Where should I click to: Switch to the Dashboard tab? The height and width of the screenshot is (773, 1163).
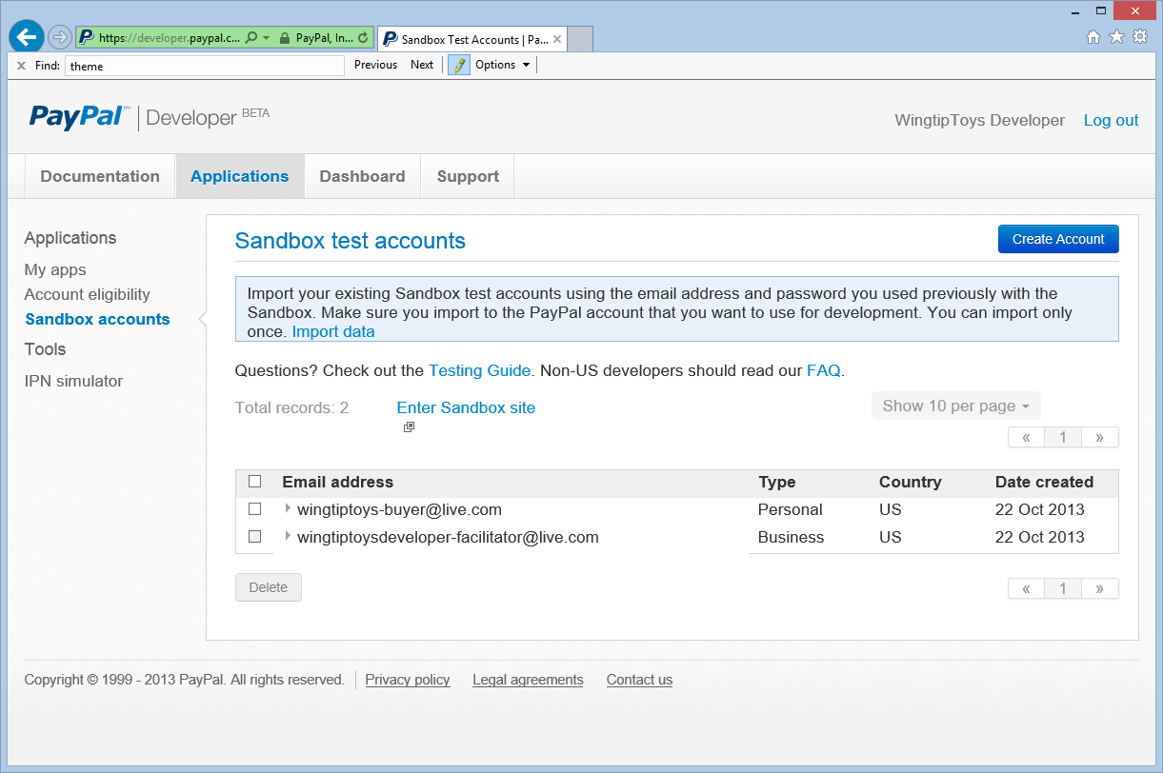362,176
